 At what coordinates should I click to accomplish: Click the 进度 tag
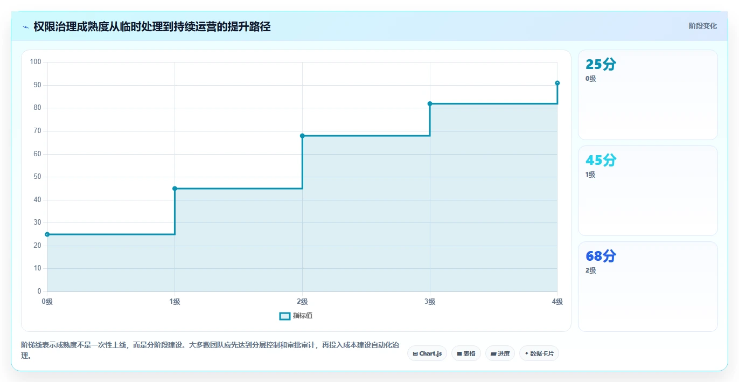[x=500, y=353]
